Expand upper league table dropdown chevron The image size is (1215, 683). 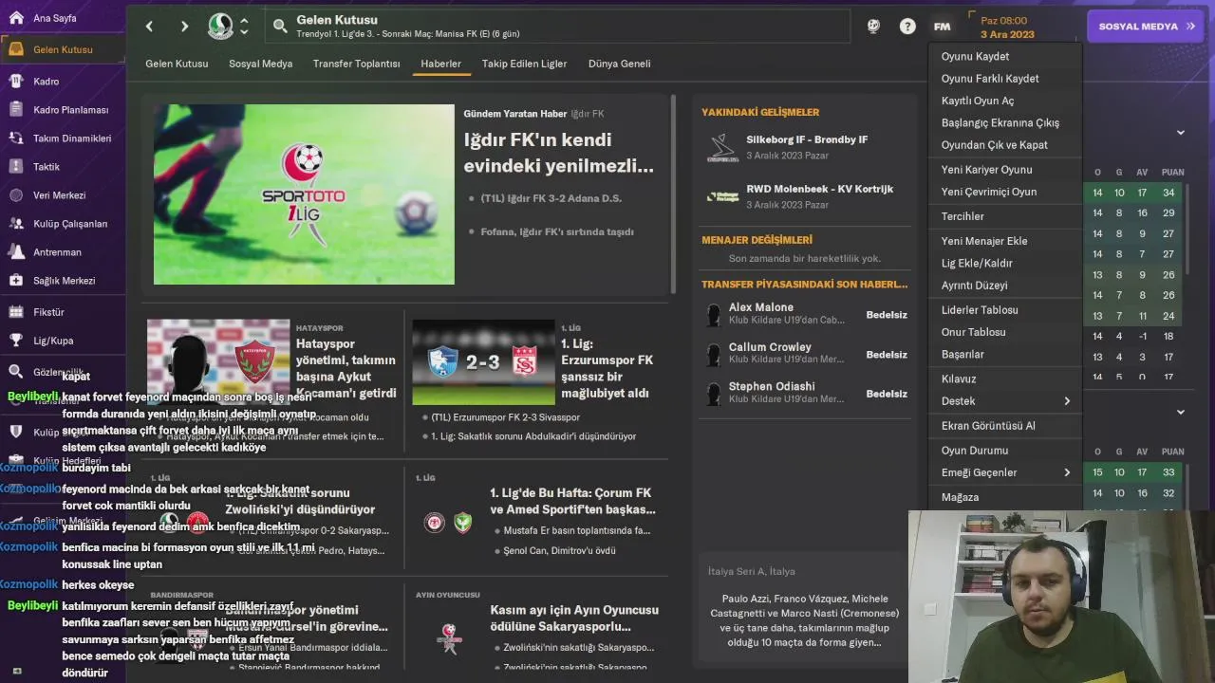[x=1181, y=133]
